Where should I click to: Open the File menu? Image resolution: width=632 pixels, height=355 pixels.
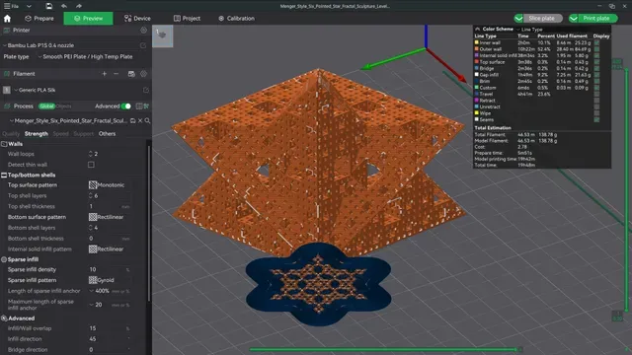pyautogui.click(x=12, y=7)
